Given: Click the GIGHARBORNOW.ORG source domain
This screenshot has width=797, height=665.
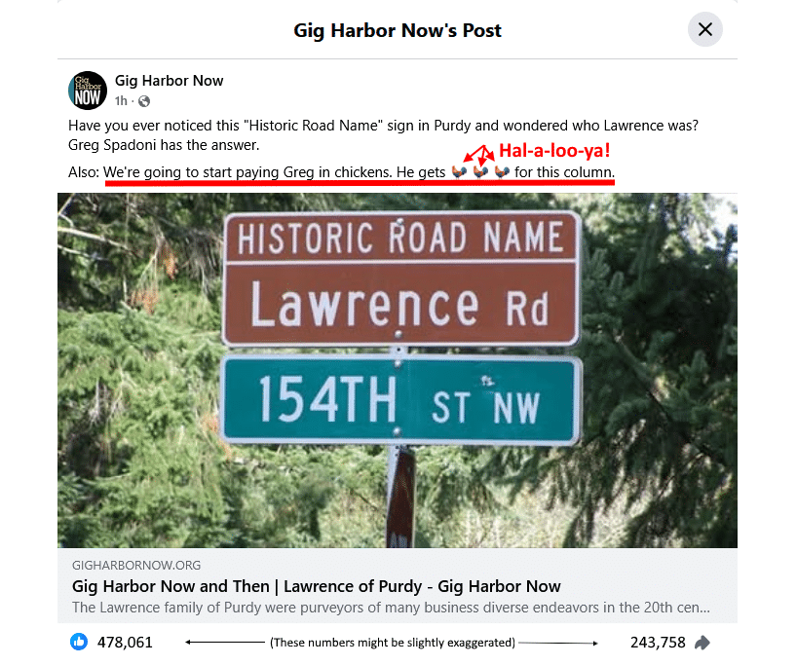Looking at the screenshot, I should (x=136, y=565).
